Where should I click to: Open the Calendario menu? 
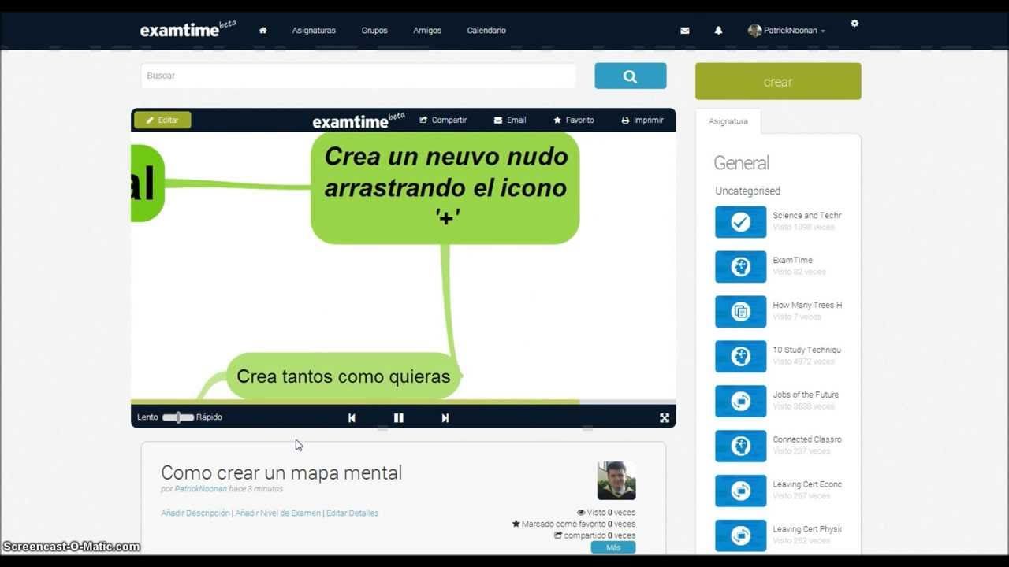pos(486,31)
